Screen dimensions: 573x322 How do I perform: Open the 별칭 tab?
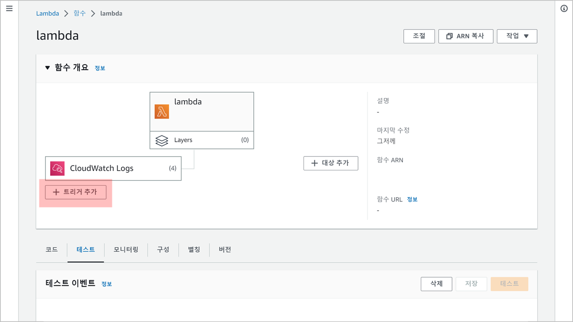point(194,250)
